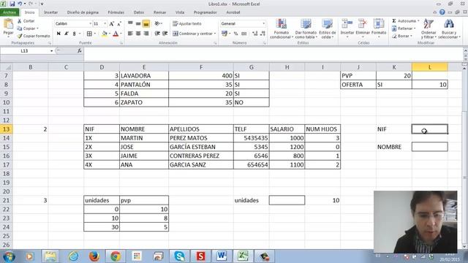Open Buscar y seleccionar menu

point(449,28)
